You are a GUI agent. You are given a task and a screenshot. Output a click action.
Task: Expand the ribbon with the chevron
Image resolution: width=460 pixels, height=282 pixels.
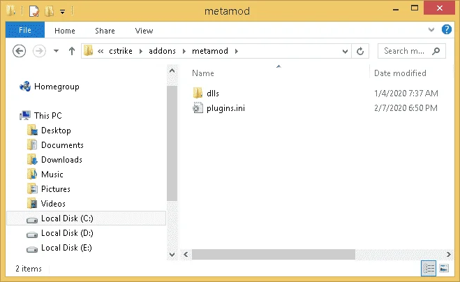coord(431,29)
